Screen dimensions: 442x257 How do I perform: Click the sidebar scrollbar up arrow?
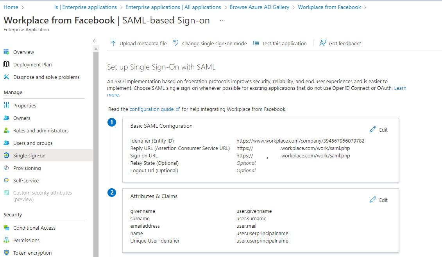96,49
